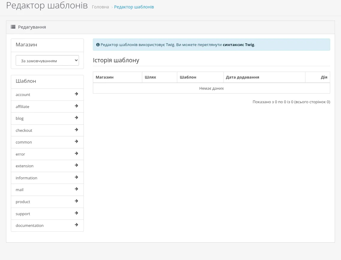
Task: Open the checkout template folder
Action: pyautogui.click(x=47, y=130)
